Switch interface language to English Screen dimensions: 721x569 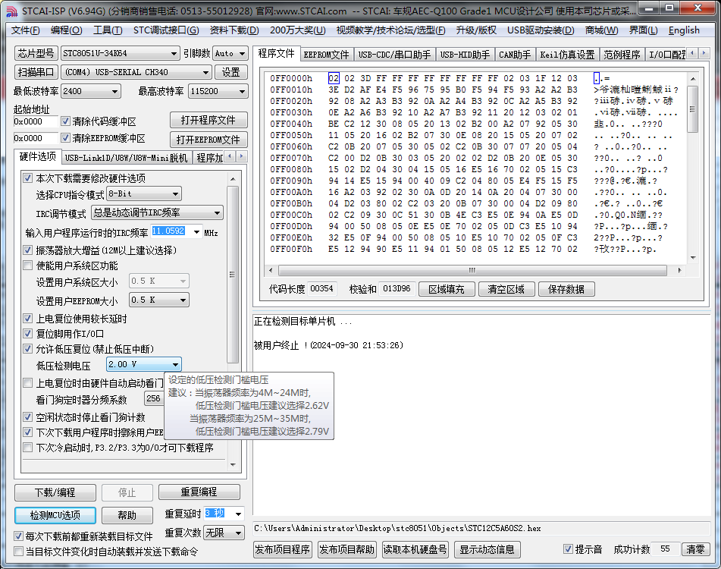point(684,30)
